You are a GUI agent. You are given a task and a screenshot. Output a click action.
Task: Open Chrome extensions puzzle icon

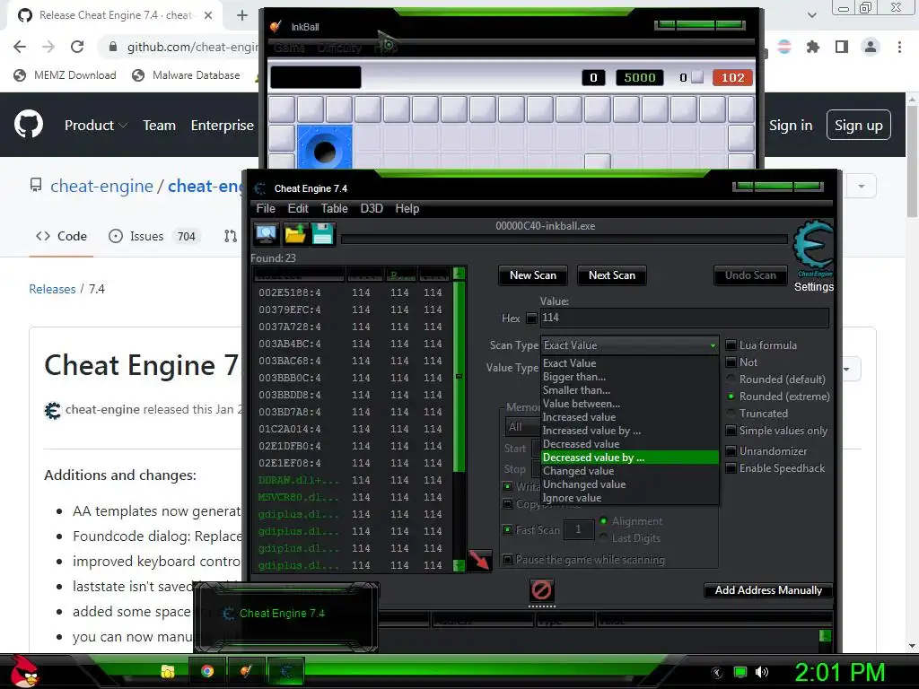(812, 47)
